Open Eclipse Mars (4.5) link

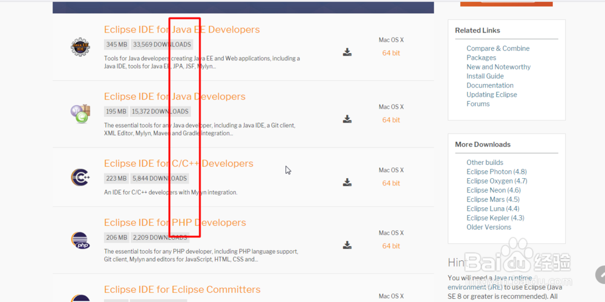493,199
